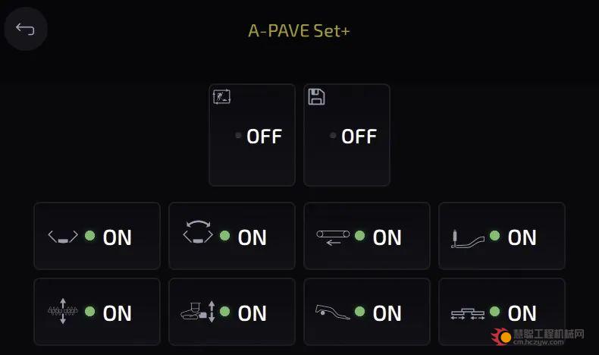599x355 pixels.
Task: Click the A-PAVE Set+ title
Action: click(299, 30)
